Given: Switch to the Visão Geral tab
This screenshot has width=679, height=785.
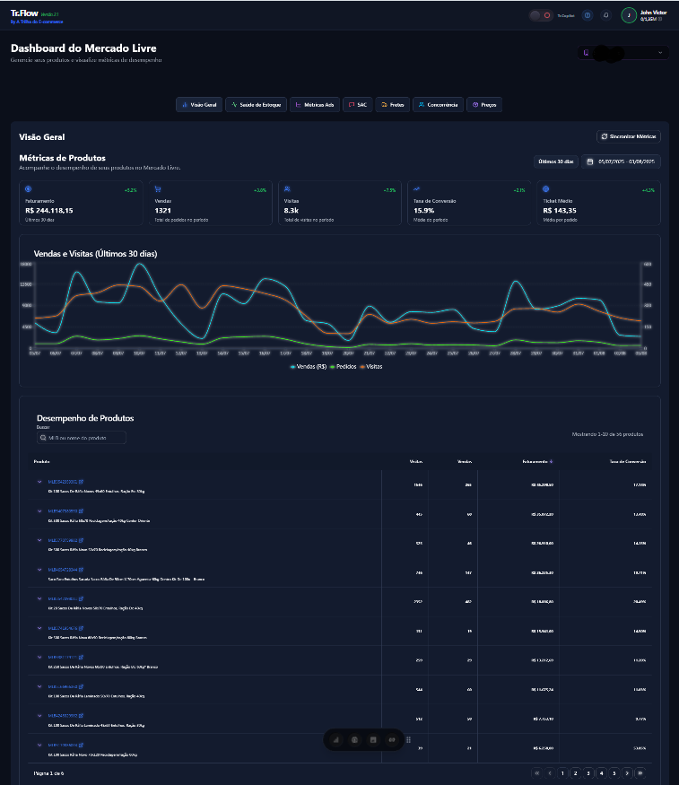Looking at the screenshot, I should 199,105.
